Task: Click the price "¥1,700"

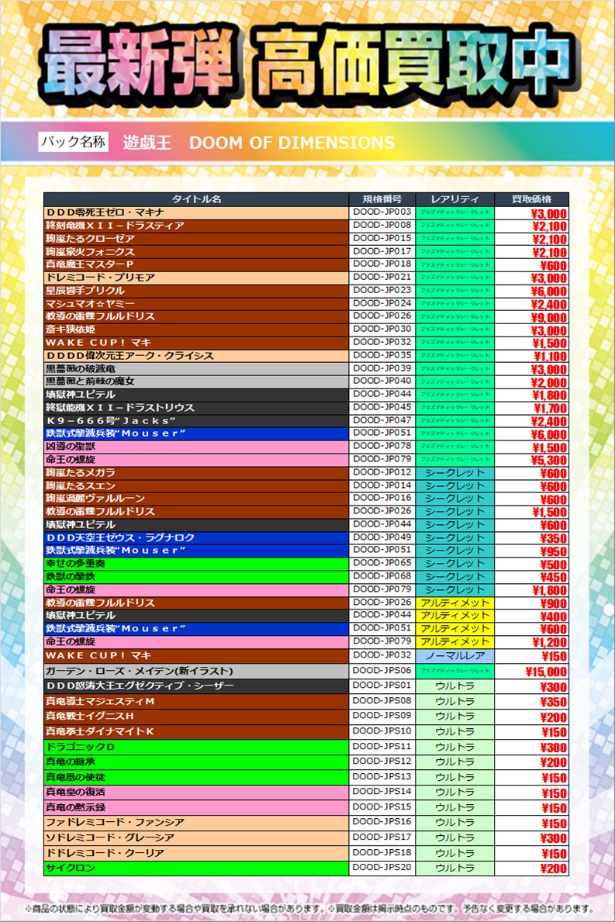Action: click(x=550, y=409)
